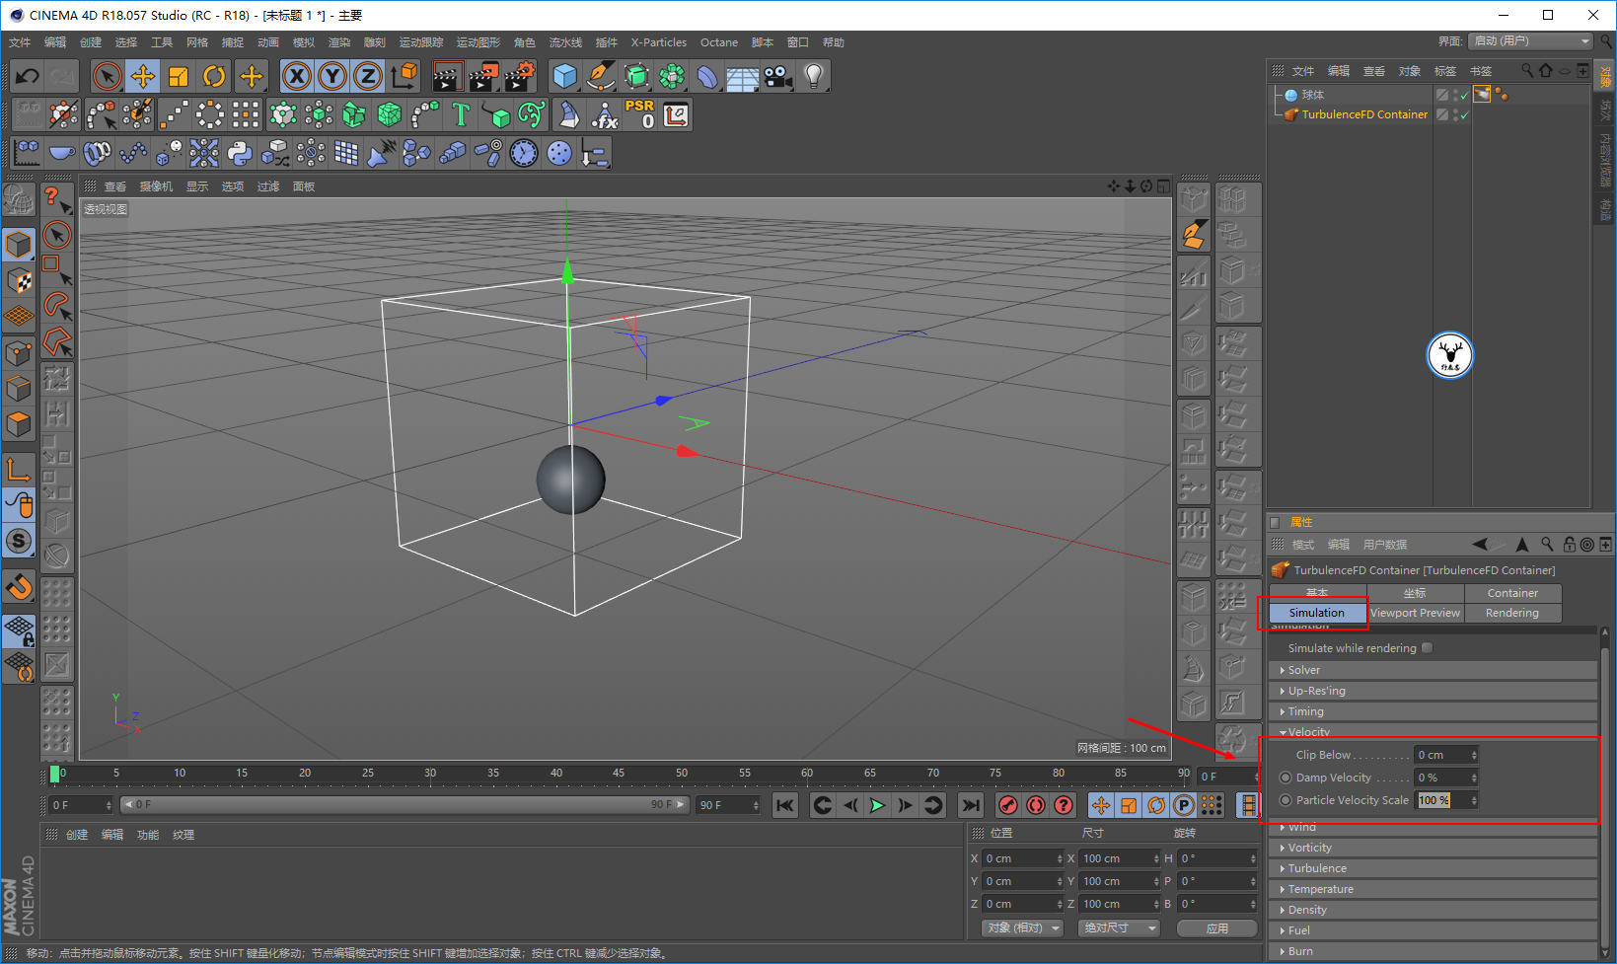Click the green T text icon
This screenshot has height=964, width=1617.
(x=461, y=114)
